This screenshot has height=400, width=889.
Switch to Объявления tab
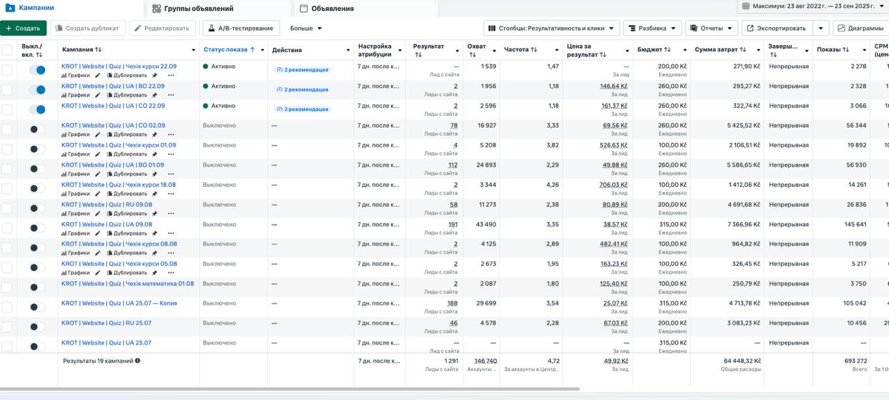(326, 9)
